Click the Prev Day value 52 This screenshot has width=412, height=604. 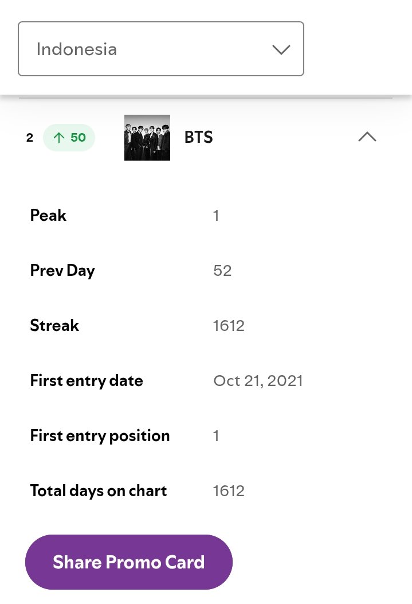click(222, 271)
